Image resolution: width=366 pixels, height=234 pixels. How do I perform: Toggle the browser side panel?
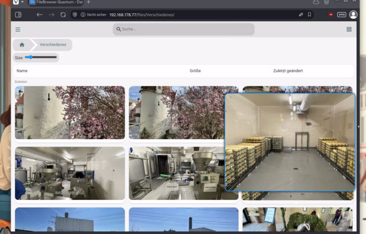click(x=18, y=15)
